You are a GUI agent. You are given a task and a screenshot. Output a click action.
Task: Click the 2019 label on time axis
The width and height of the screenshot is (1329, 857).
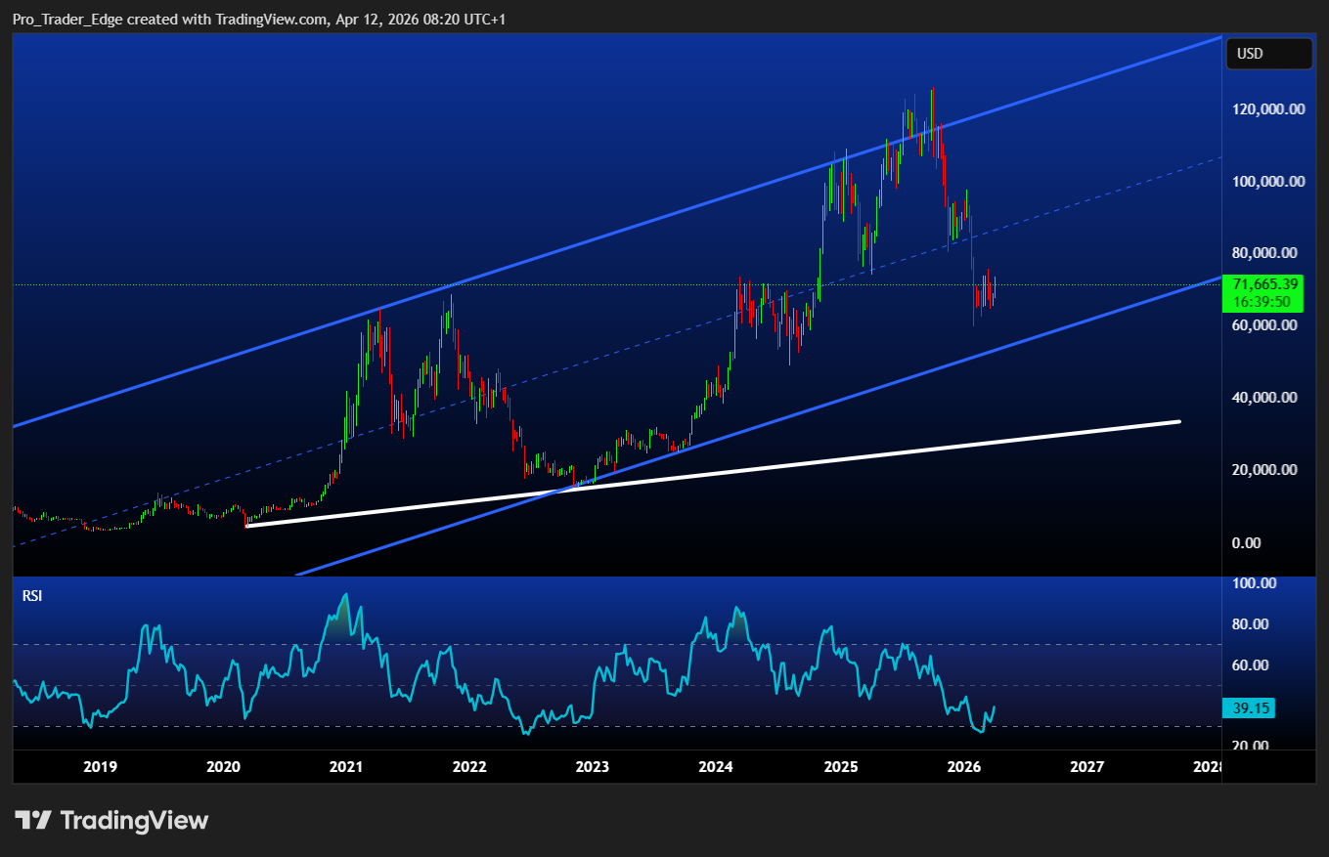(100, 767)
